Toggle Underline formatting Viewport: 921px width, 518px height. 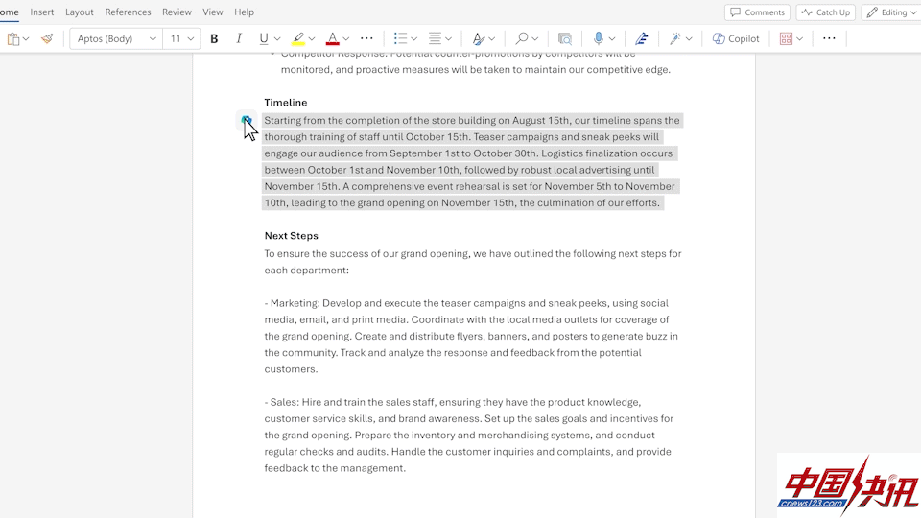click(x=264, y=38)
